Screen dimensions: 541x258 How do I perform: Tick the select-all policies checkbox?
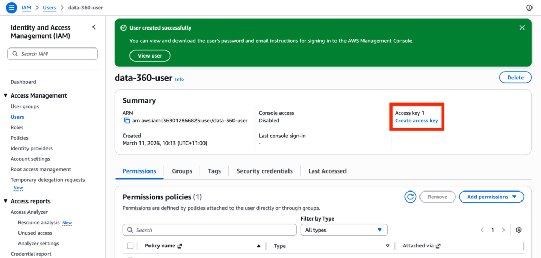point(130,246)
